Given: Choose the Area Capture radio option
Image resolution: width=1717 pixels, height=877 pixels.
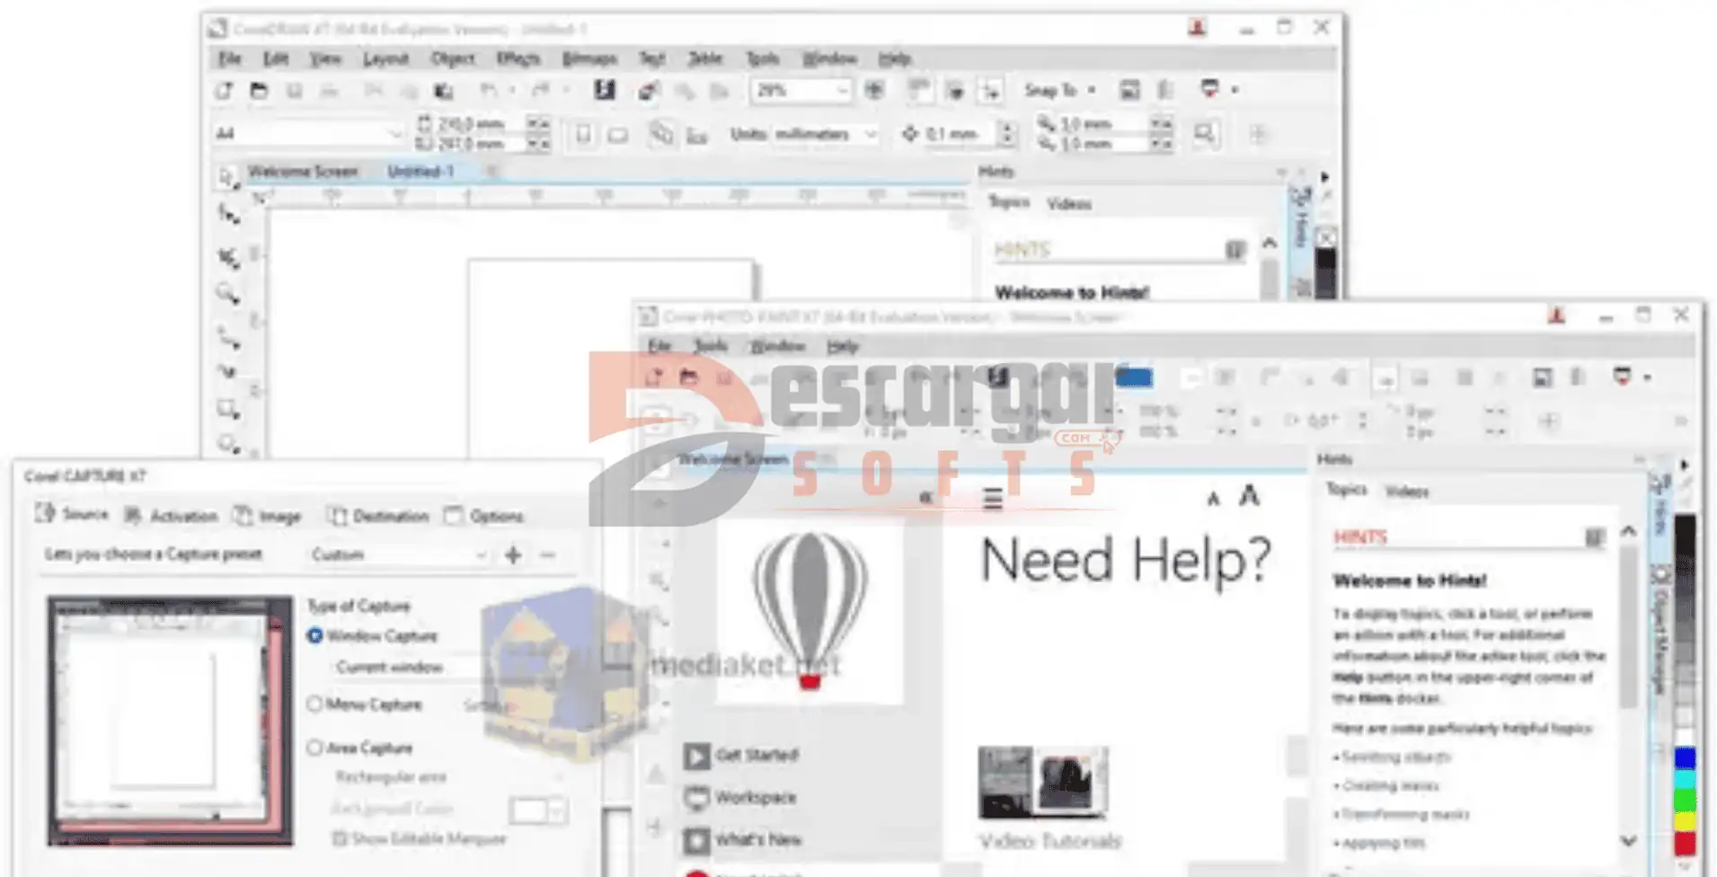Looking at the screenshot, I should point(314,748).
